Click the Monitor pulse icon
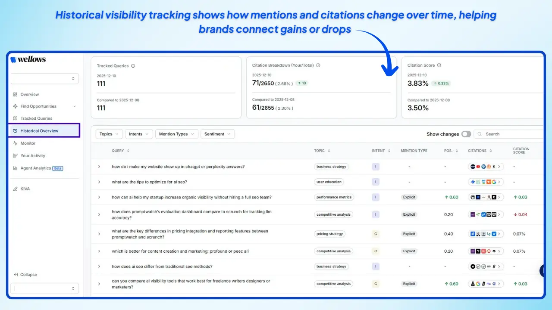The image size is (552, 310). tap(16, 143)
